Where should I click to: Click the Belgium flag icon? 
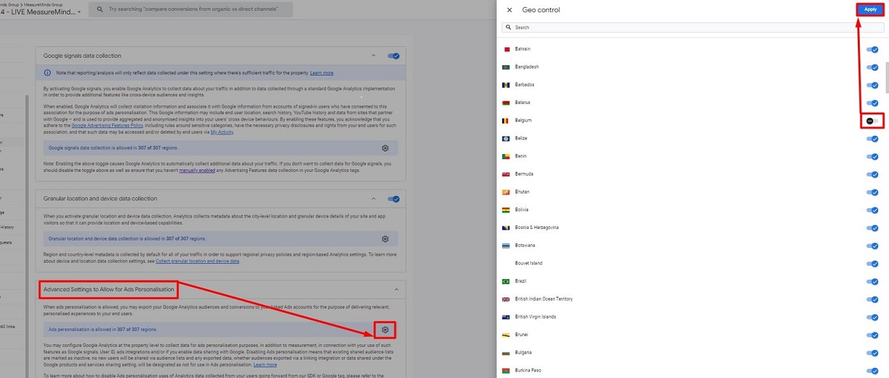point(505,120)
